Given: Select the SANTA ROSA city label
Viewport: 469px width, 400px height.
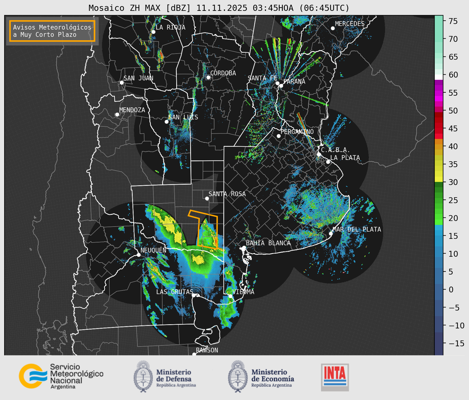Looking at the screenshot, I should click(227, 194).
